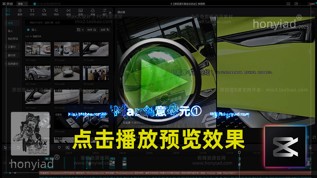Click the media search input field
This screenshot has width=317, height=178.
[68, 23]
